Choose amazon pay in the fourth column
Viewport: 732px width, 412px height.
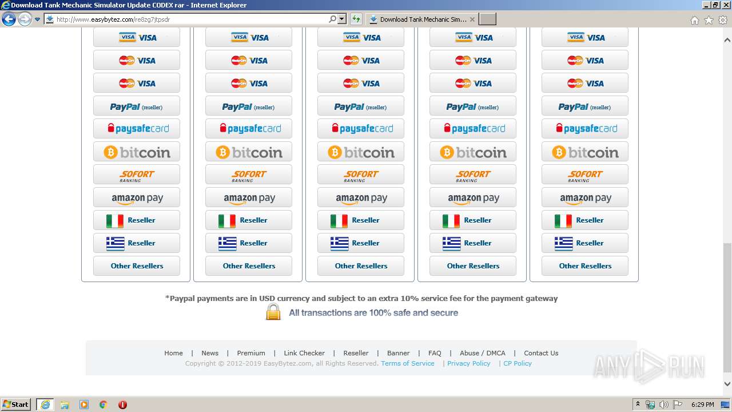click(473, 197)
